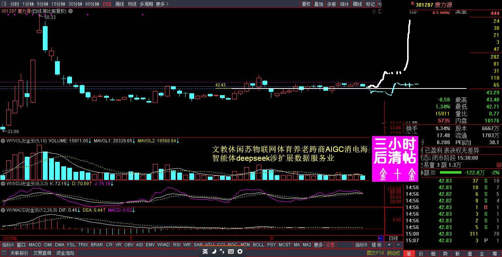Click plus zoom-in button beside 模板

(x=389, y=245)
